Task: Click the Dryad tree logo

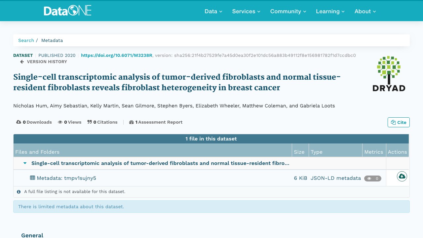Action: pos(389,73)
